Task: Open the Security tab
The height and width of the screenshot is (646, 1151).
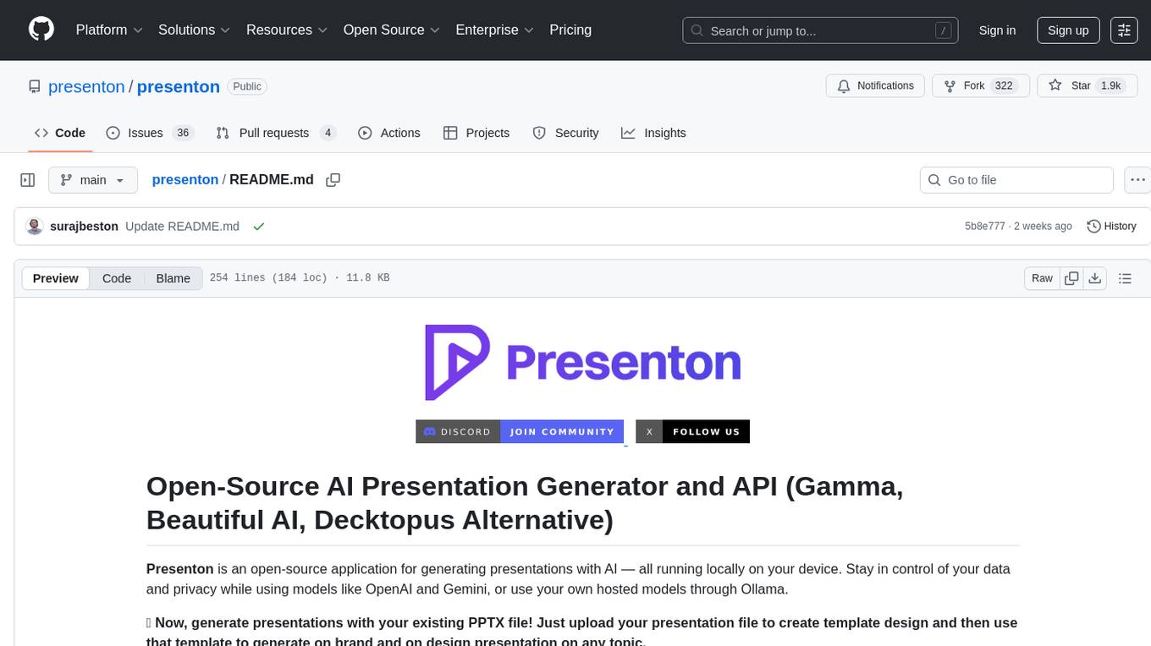Action: point(565,133)
